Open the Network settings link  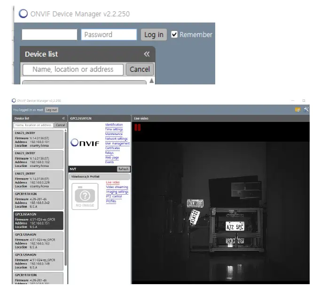[x=117, y=139]
